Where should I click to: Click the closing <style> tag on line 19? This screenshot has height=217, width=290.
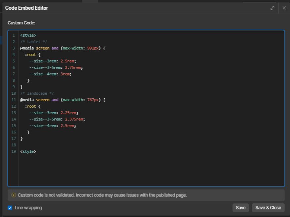point(28,151)
